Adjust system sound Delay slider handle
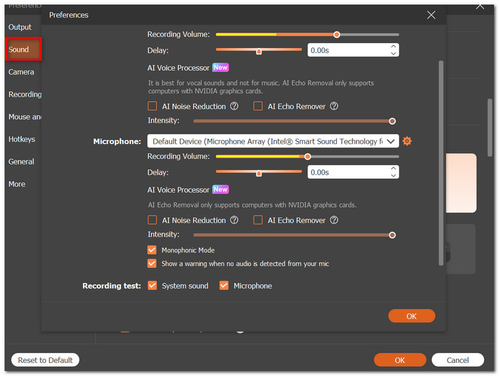 point(259,51)
